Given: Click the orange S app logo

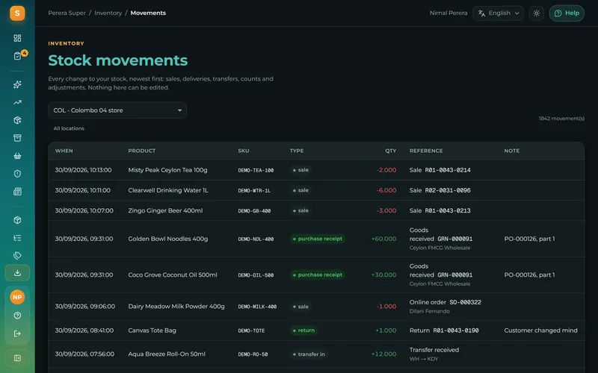Looking at the screenshot, I should 17,13.
